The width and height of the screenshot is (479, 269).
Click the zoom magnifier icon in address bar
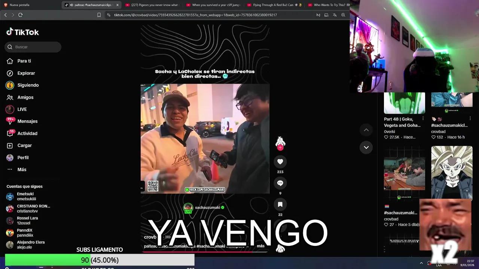[343, 15]
